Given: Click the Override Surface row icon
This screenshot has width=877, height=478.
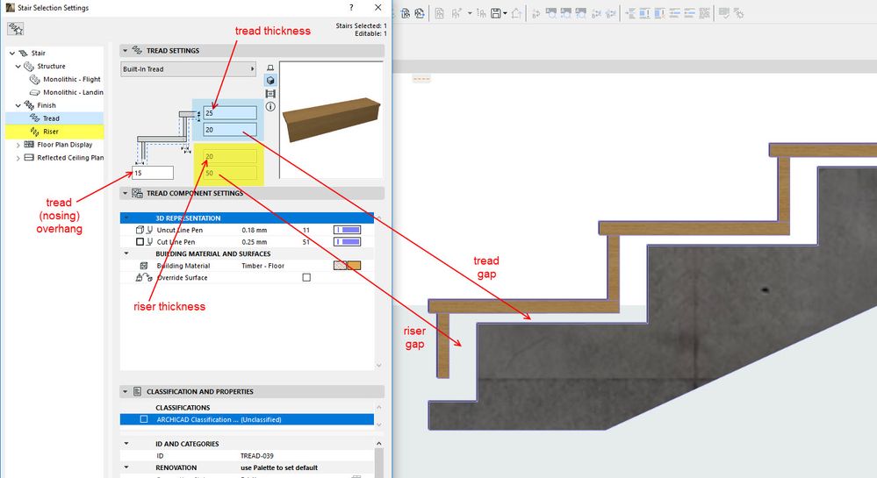Looking at the screenshot, I should (x=144, y=277).
